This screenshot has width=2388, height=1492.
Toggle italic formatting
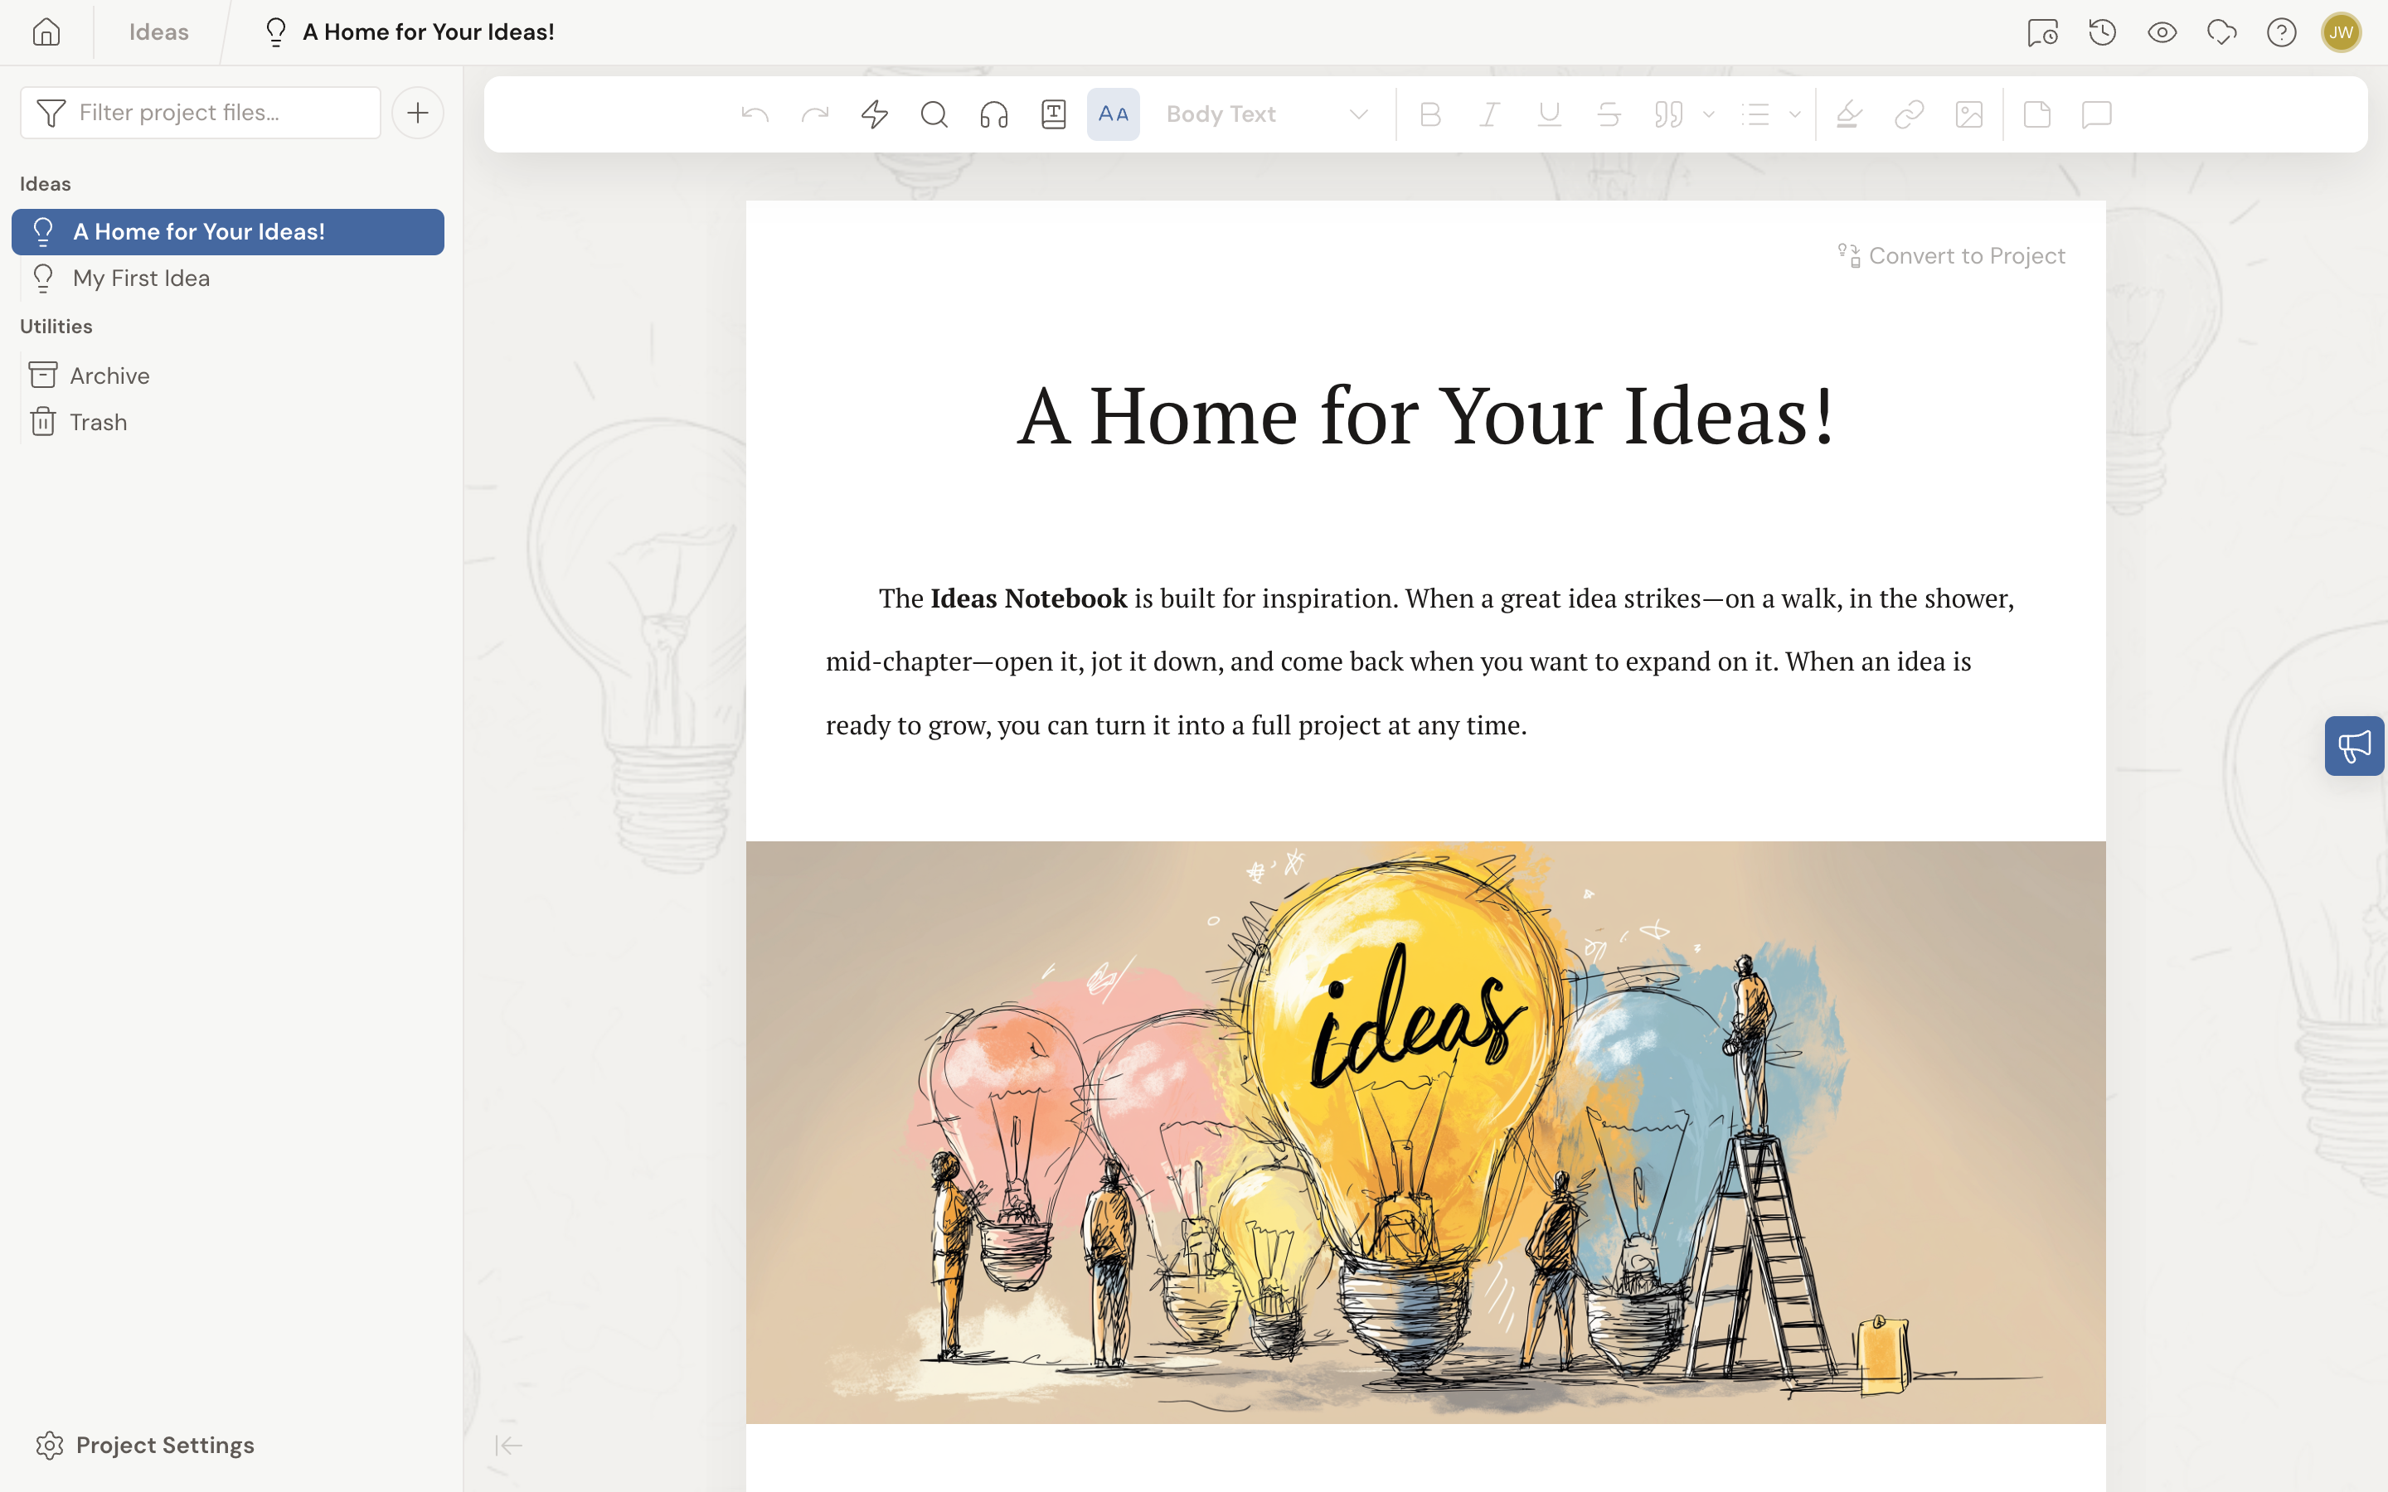(x=1490, y=114)
